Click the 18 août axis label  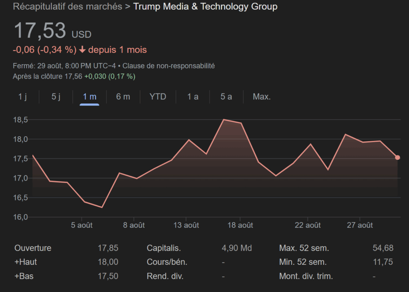tap(240, 225)
